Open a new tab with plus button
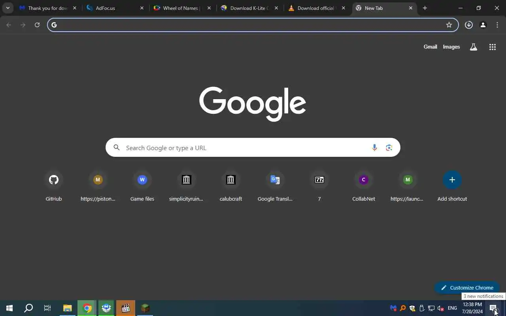 pos(425,8)
